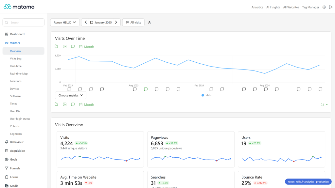Click the Funnels filter icon in the sidebar
The image size is (335, 188).
click(7, 168)
